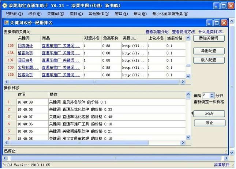This screenshot has height=169, width=236.
Task: Click the gear app icon in title bar
Action: click(5, 5)
